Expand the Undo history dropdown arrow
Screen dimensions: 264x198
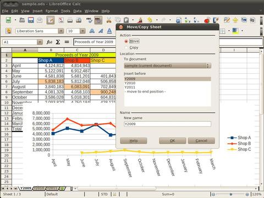tap(157, 20)
